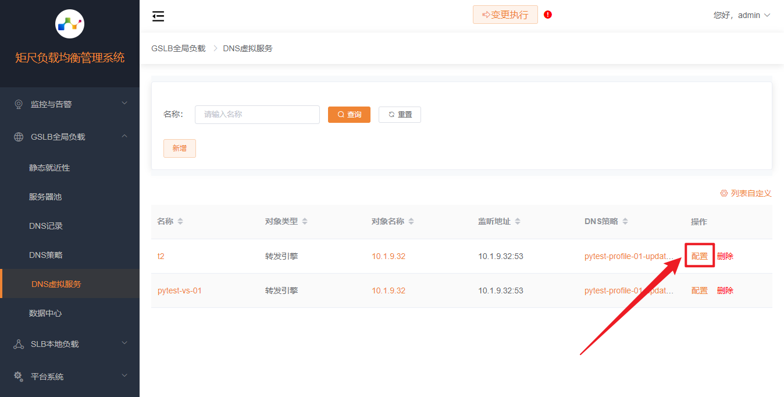Sort by 监听地址 column arrows
Screen dimensions: 784x397
(x=518, y=222)
